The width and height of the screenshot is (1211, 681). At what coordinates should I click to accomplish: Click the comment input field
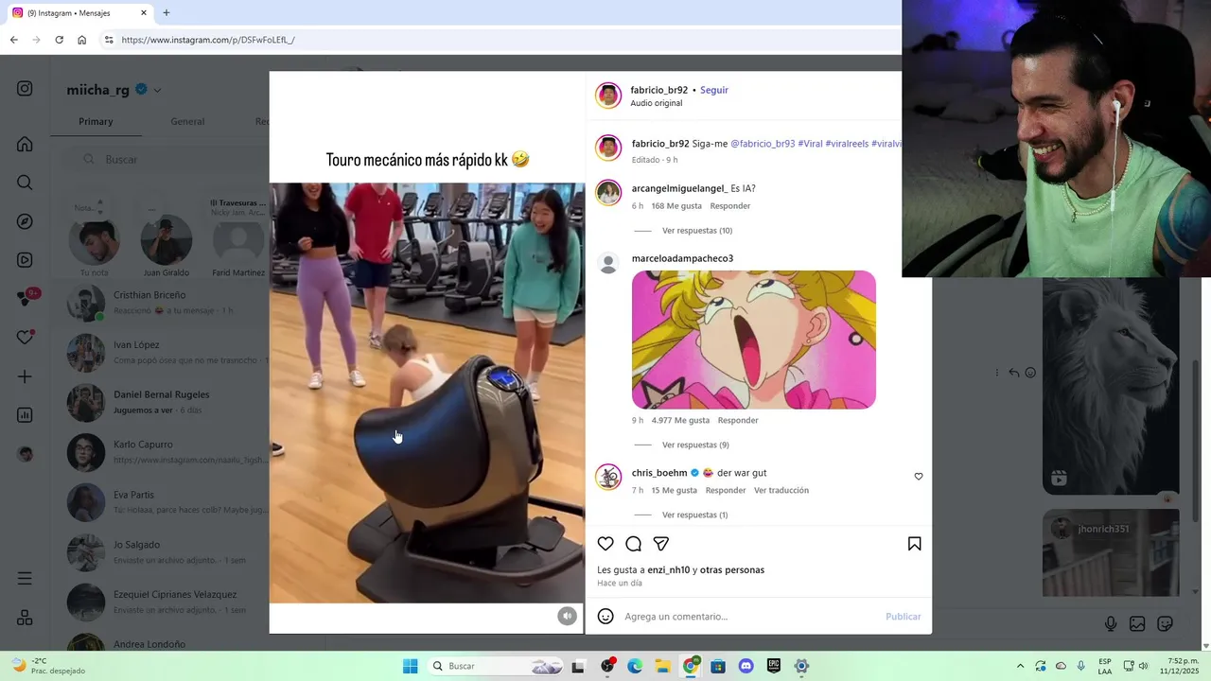tap(752, 617)
